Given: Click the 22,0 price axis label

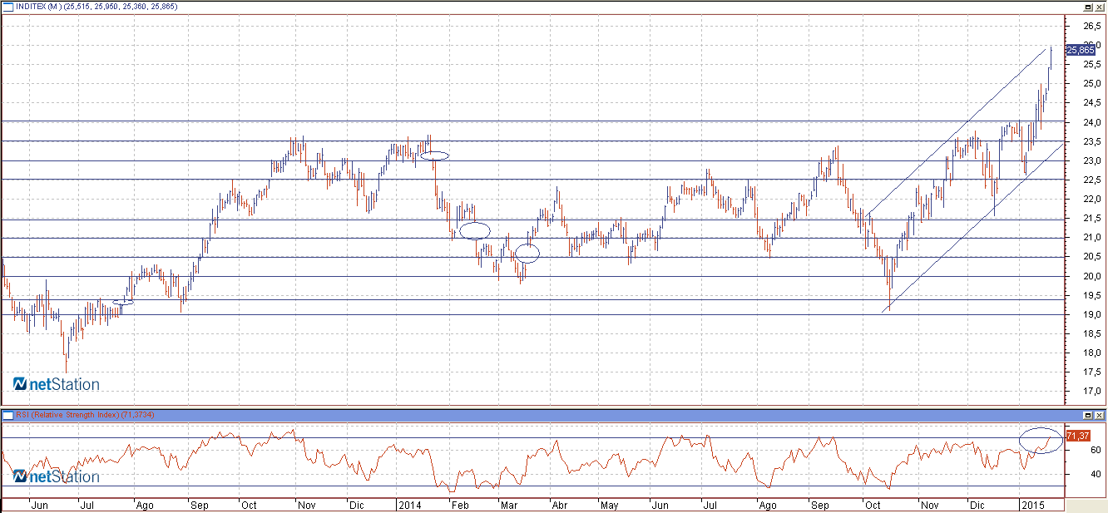Looking at the screenshot, I should (1092, 200).
